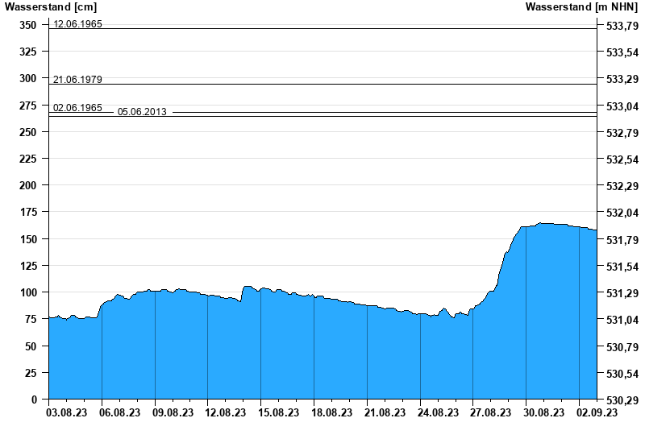Click the 175 cm tick label
Image resolution: width=645 pixels, height=443 pixels.
28,212
